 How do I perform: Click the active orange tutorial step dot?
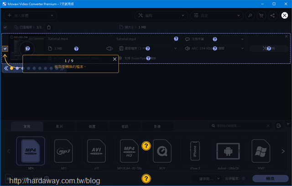11,68
